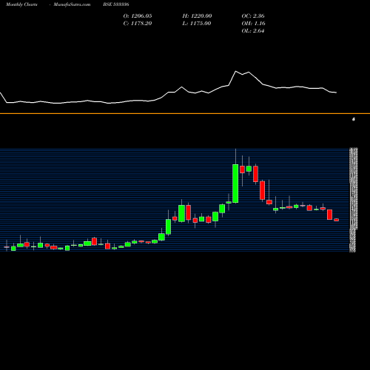370x370 pixels.
Task: Click the tallest green candlestick
Action: point(235,184)
